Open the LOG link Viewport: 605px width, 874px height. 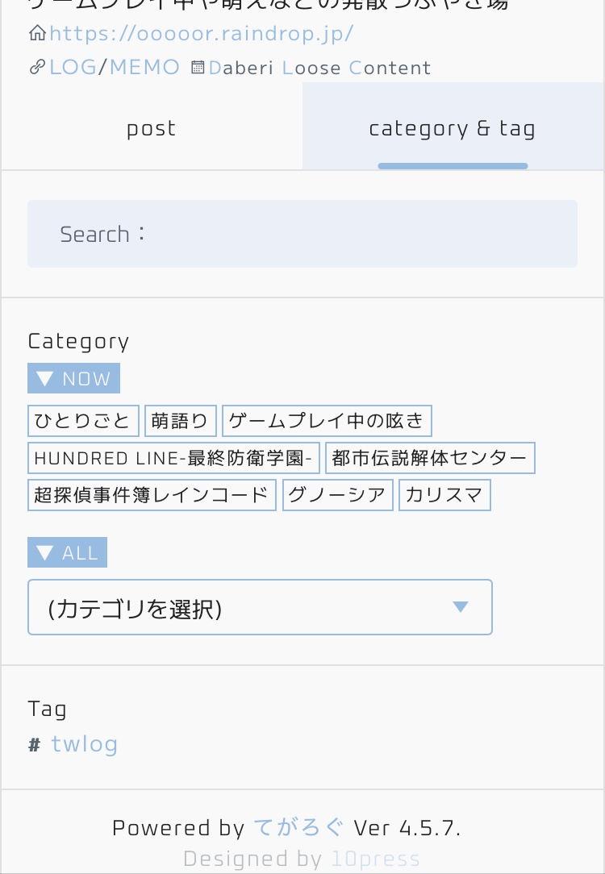click(73, 67)
